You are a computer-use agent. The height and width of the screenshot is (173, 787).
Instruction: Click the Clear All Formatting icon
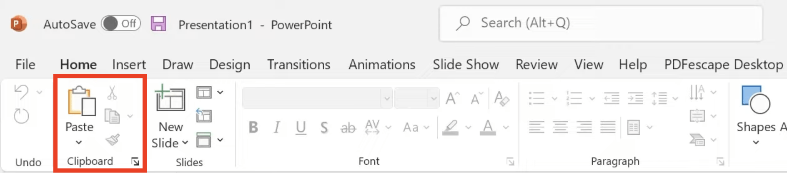[501, 99]
